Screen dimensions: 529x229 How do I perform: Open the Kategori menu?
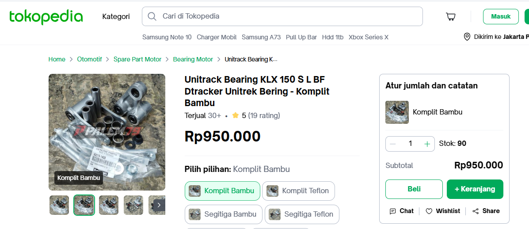tap(116, 16)
